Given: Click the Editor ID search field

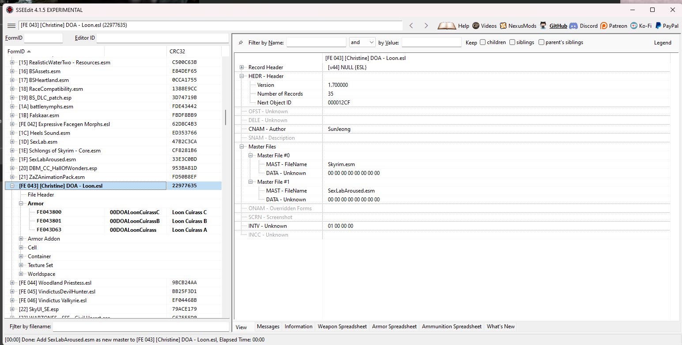Looking at the screenshot, I should (162, 38).
